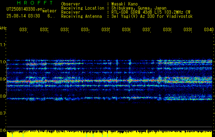Click the 0.8 frequency axis label
The width and height of the screenshot is (215, 137).
pos(3,96)
